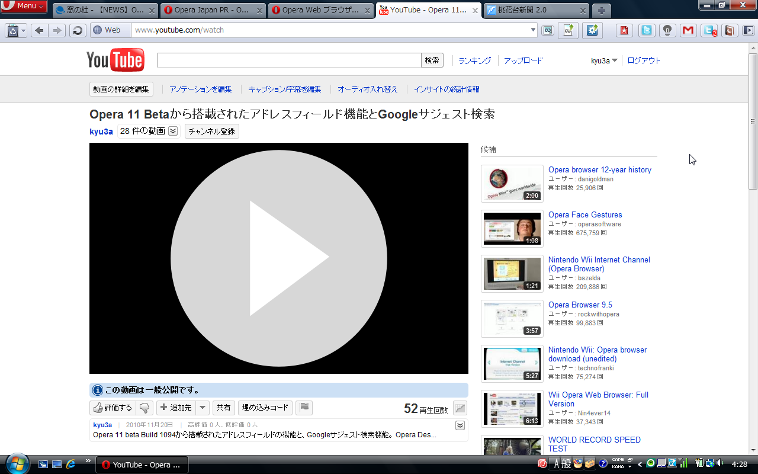This screenshot has width=758, height=474.
Task: Click the gear puzzle extension icon
Action: pyautogui.click(x=592, y=30)
